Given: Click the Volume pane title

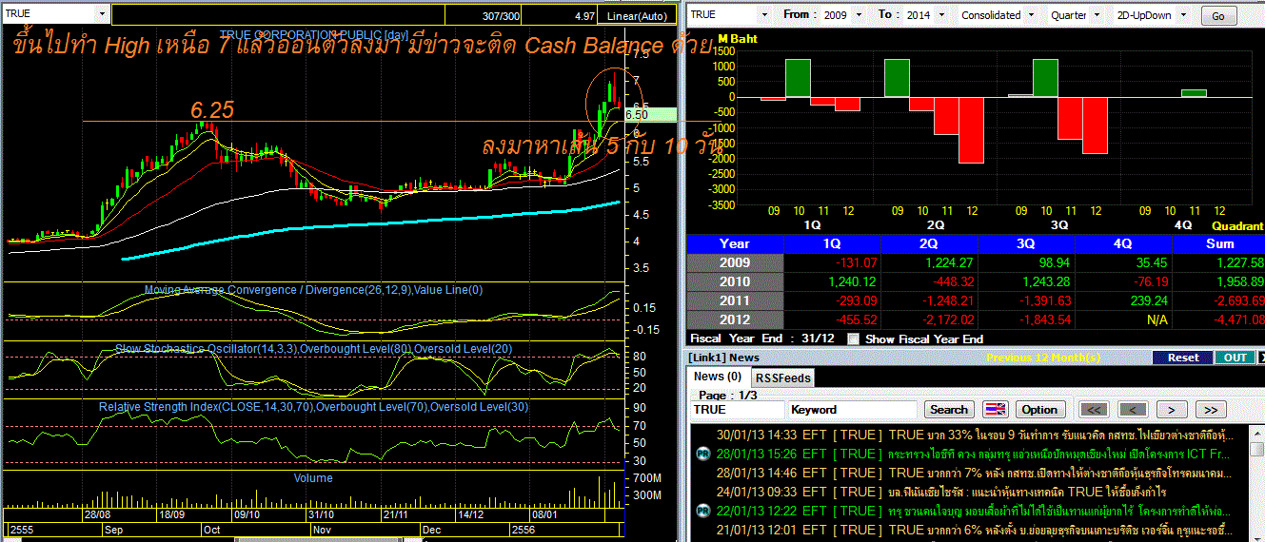Looking at the screenshot, I should (313, 477).
